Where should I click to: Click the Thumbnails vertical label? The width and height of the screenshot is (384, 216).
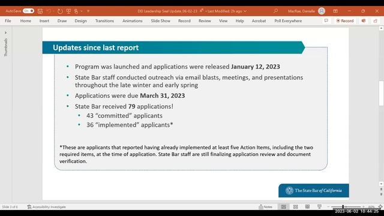pyautogui.click(x=5, y=47)
